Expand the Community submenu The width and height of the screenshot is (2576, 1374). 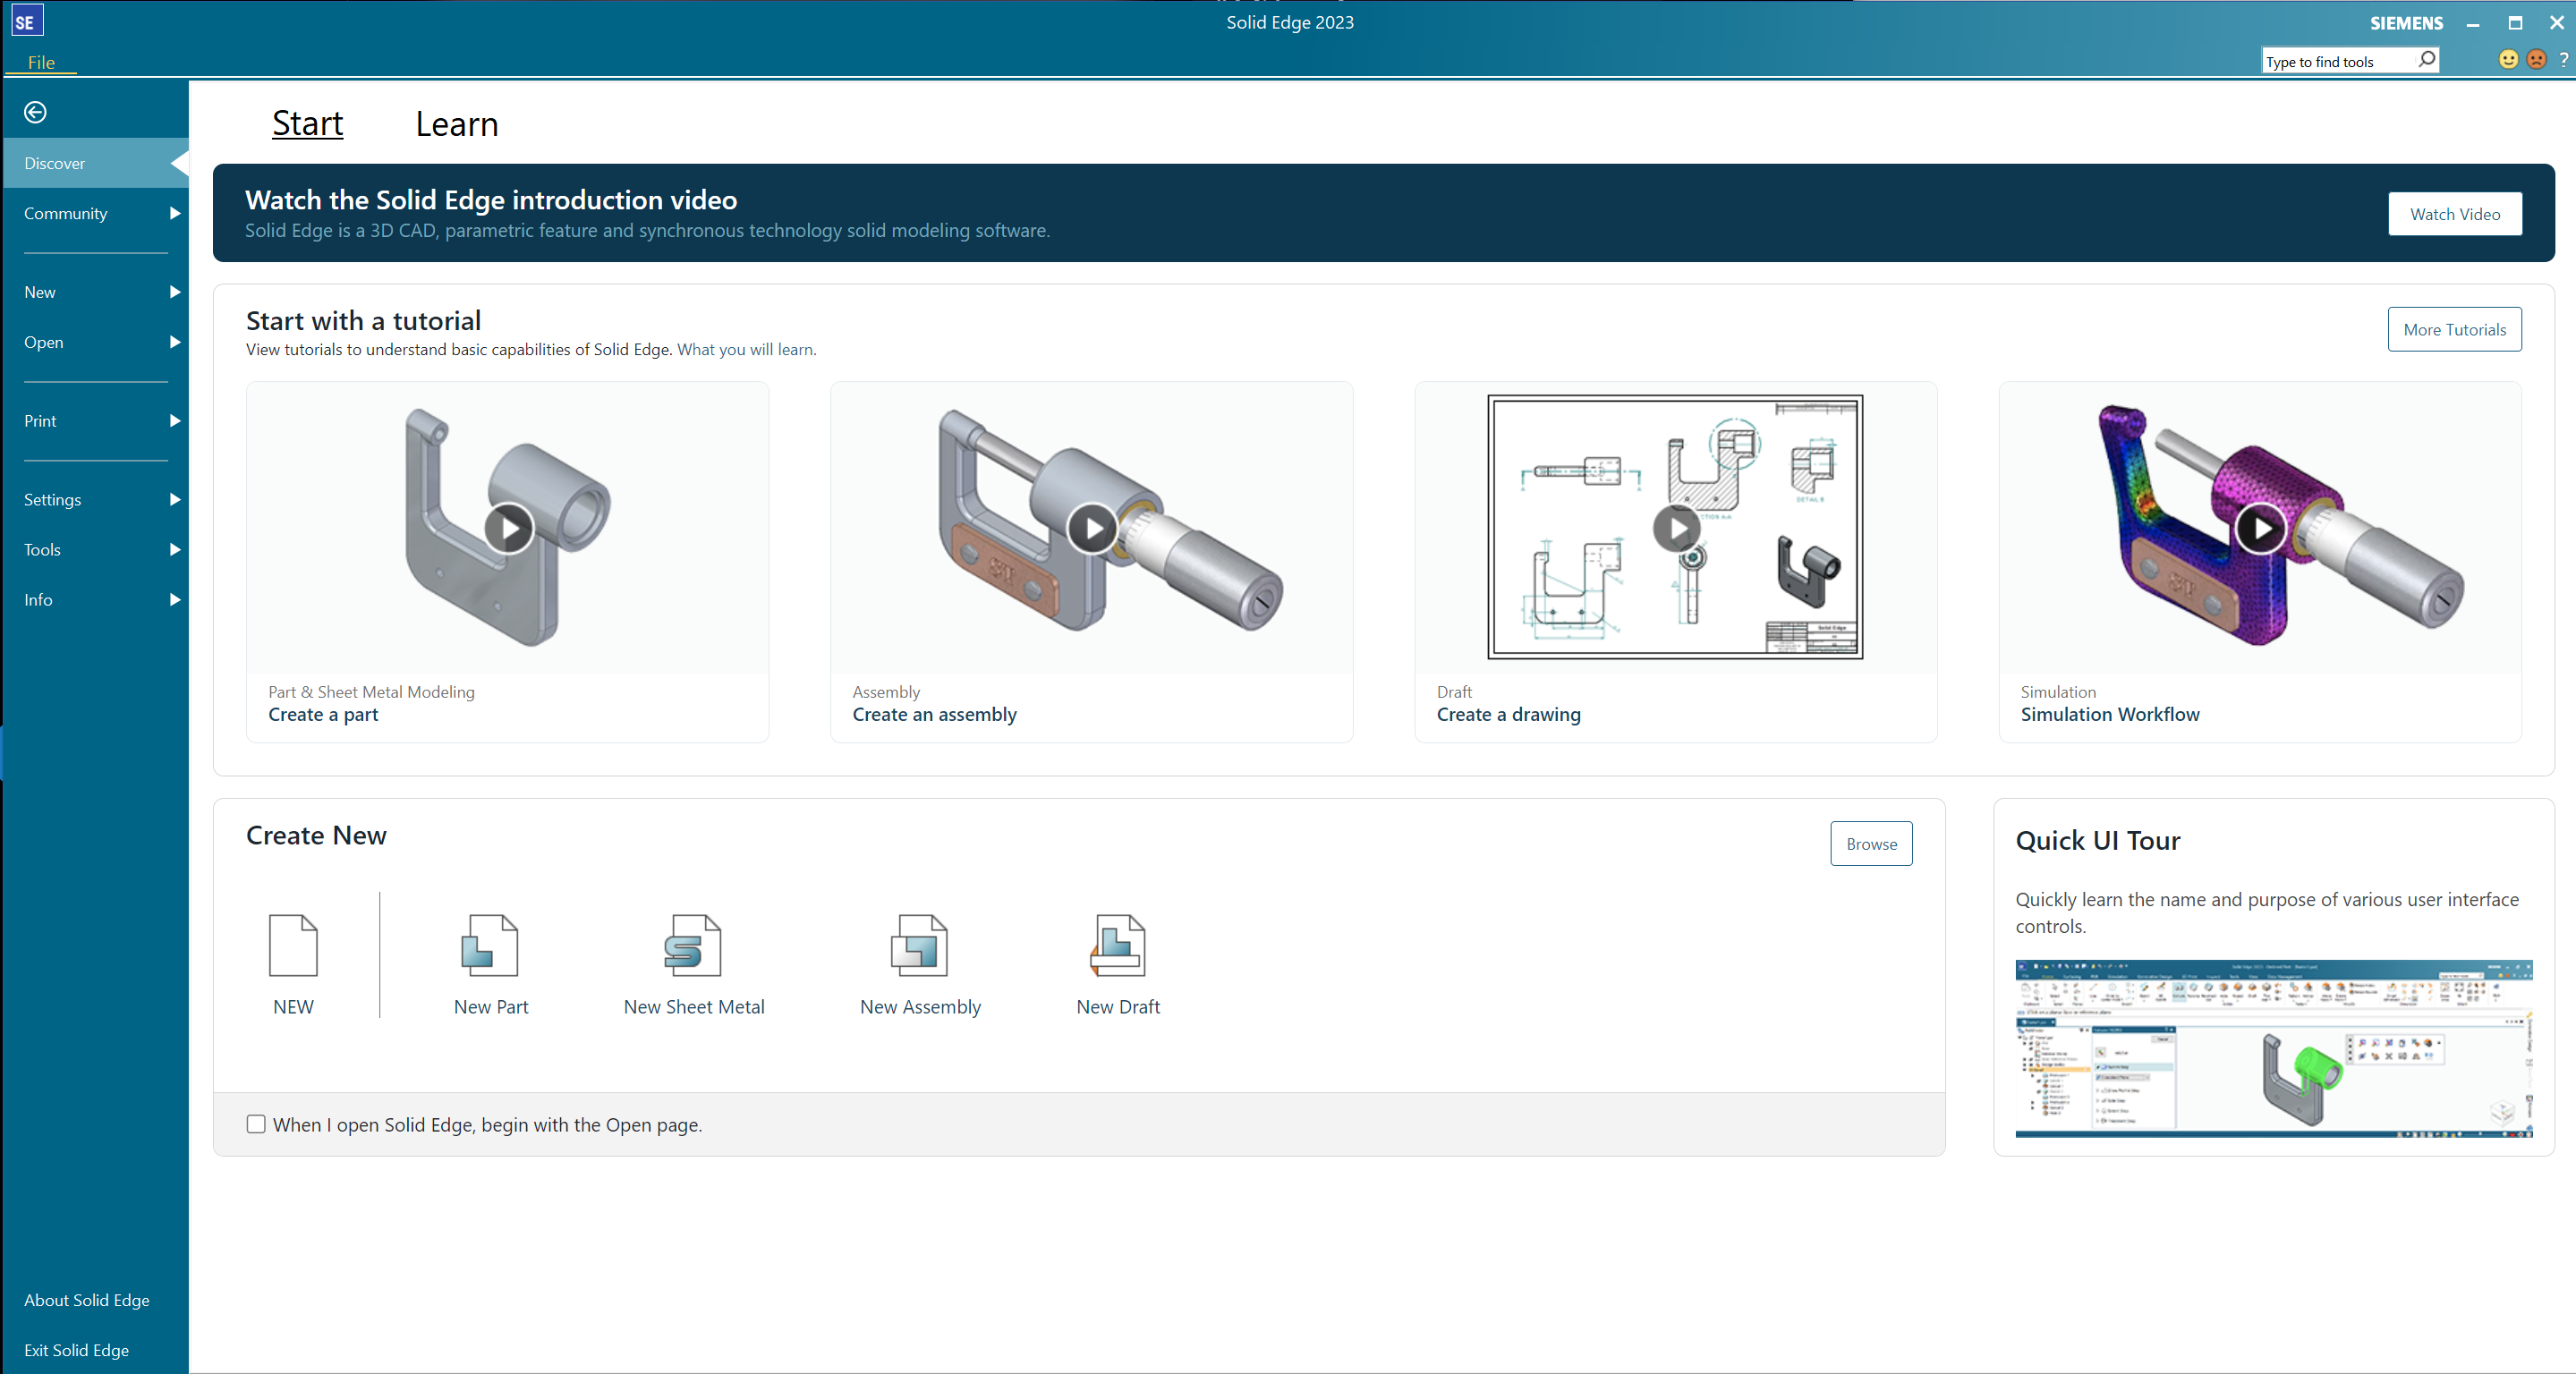[x=175, y=213]
